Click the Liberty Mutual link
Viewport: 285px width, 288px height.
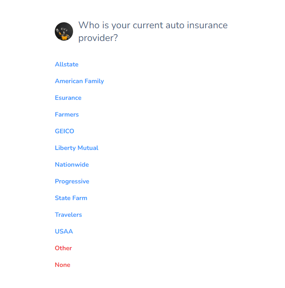(77, 148)
